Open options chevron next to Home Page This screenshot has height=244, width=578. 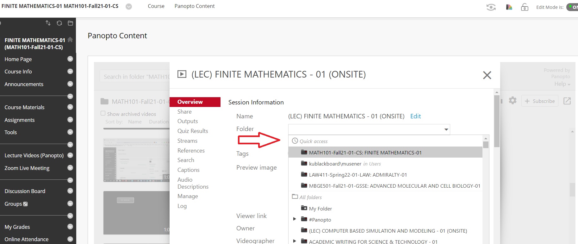(x=70, y=59)
